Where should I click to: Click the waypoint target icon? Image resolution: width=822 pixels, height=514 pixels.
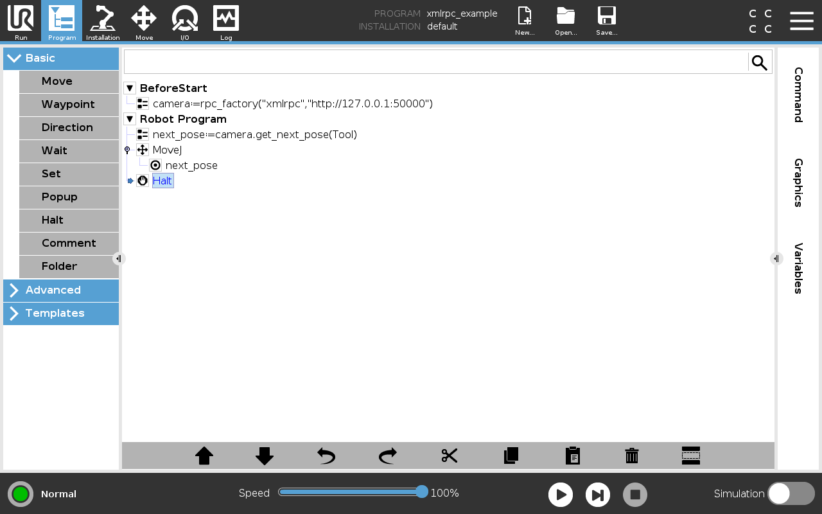pos(155,165)
